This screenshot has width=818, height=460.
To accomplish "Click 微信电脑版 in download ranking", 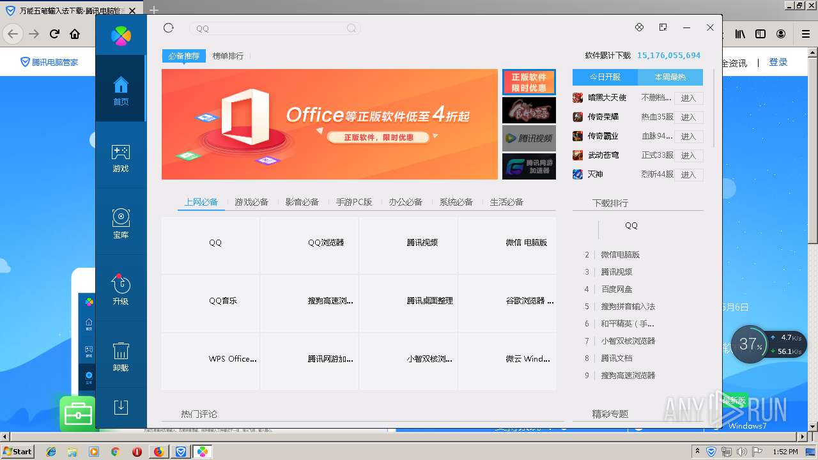I will pyautogui.click(x=620, y=255).
